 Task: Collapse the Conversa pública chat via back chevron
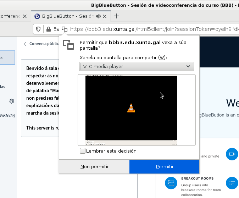(25, 44)
